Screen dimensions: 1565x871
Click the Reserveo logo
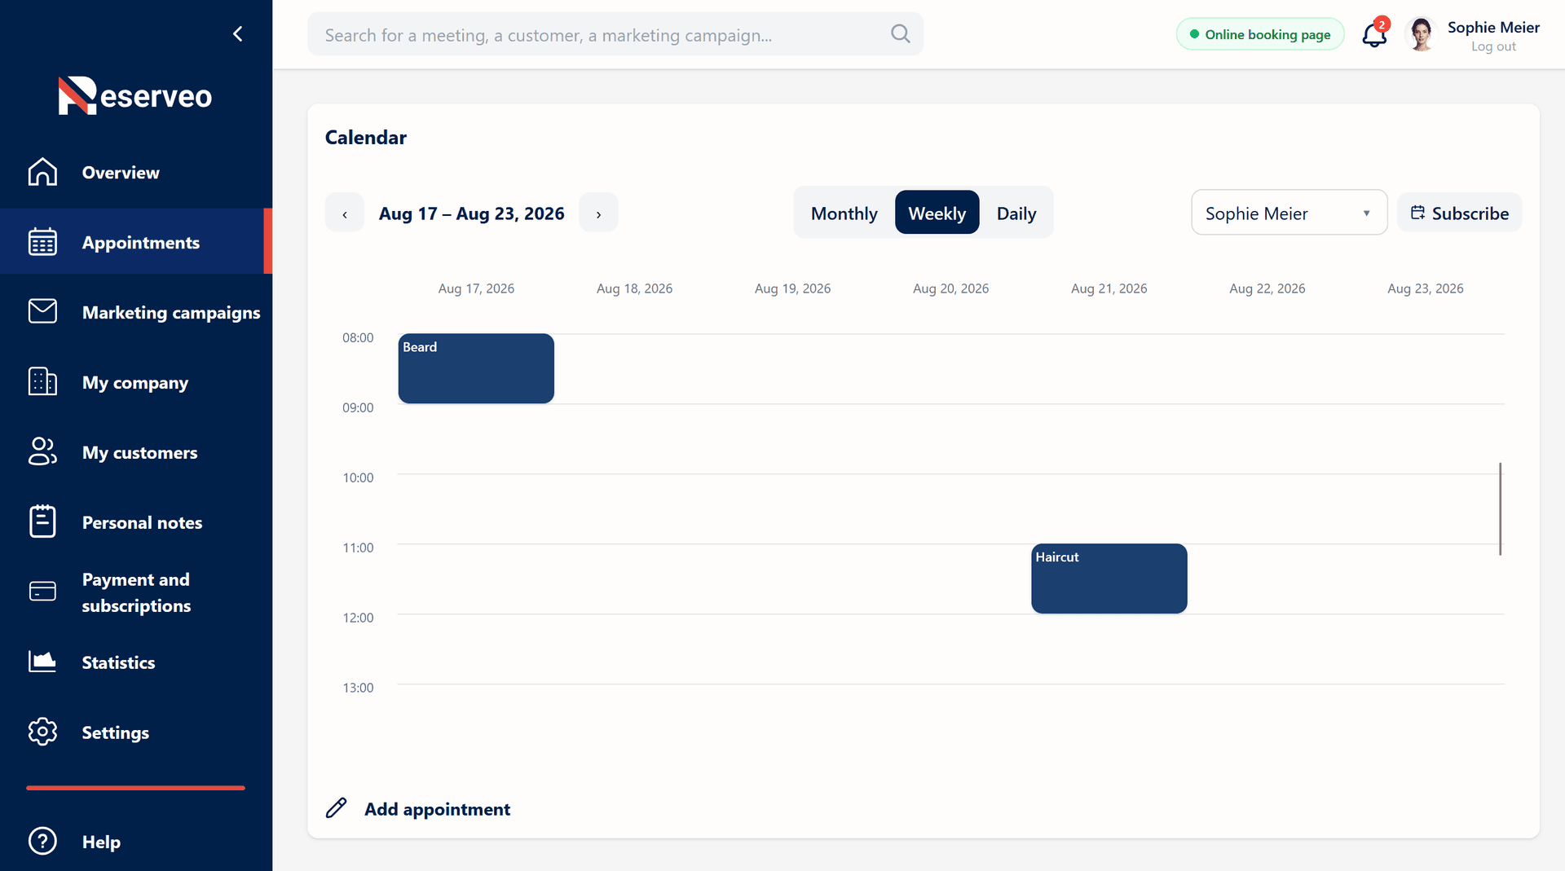click(x=134, y=96)
